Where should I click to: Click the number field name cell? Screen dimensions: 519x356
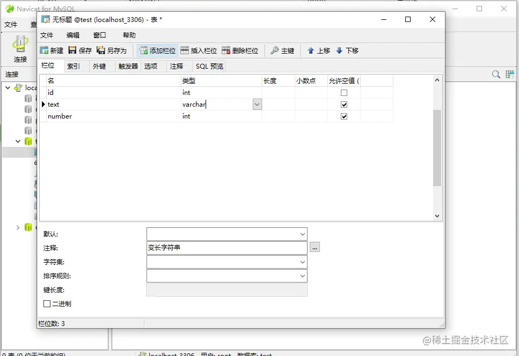click(x=114, y=116)
